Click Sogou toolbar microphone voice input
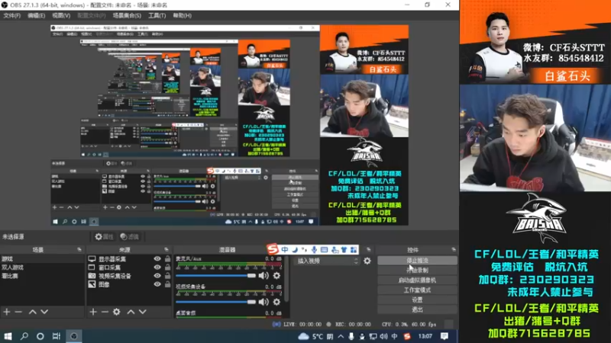Image resolution: width=611 pixels, height=343 pixels. (314, 250)
